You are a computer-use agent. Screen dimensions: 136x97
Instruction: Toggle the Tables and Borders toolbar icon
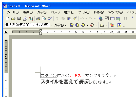[107, 19]
